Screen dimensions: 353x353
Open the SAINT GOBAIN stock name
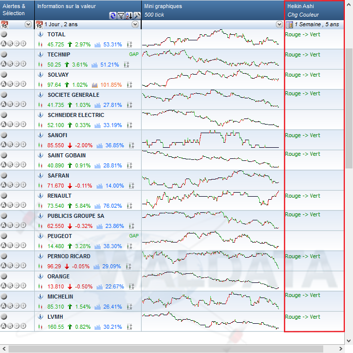[67, 155]
